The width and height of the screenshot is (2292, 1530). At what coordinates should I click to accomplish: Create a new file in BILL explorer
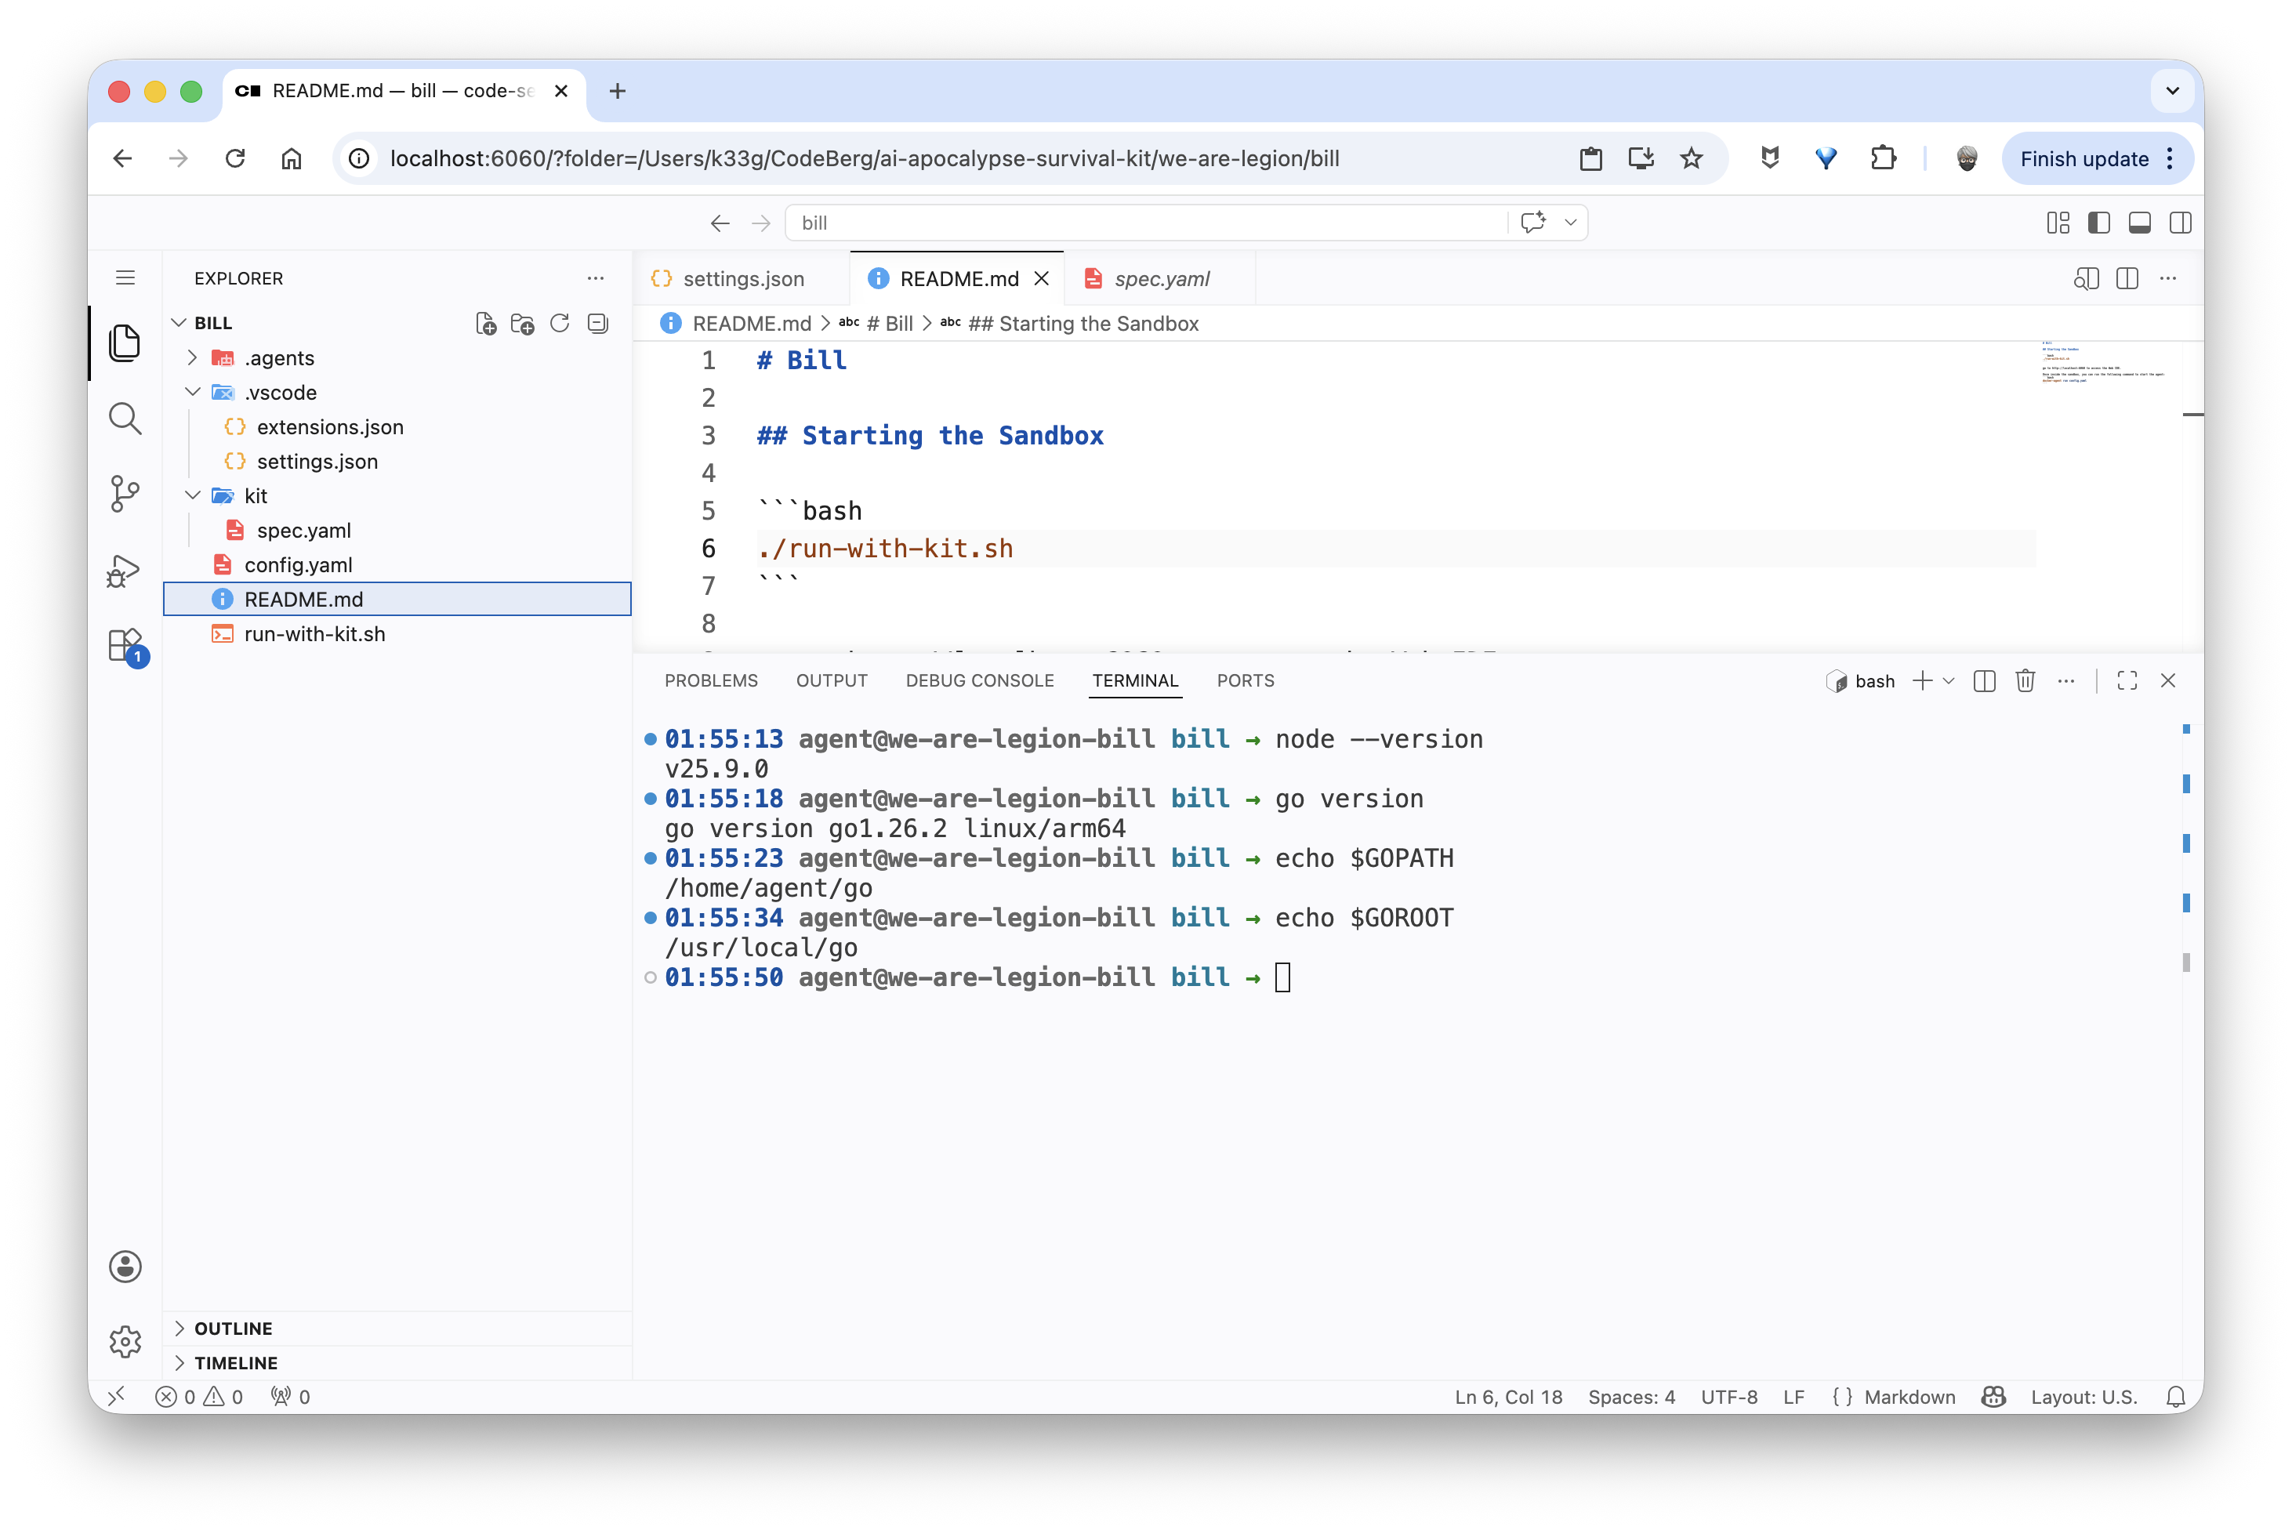485,323
